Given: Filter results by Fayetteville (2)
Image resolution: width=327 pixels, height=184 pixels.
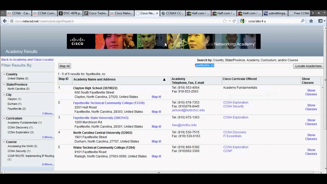Looking at the screenshot, I should pos(17,109).
